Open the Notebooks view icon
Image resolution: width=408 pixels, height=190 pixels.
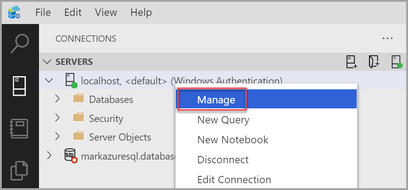[x=20, y=129]
